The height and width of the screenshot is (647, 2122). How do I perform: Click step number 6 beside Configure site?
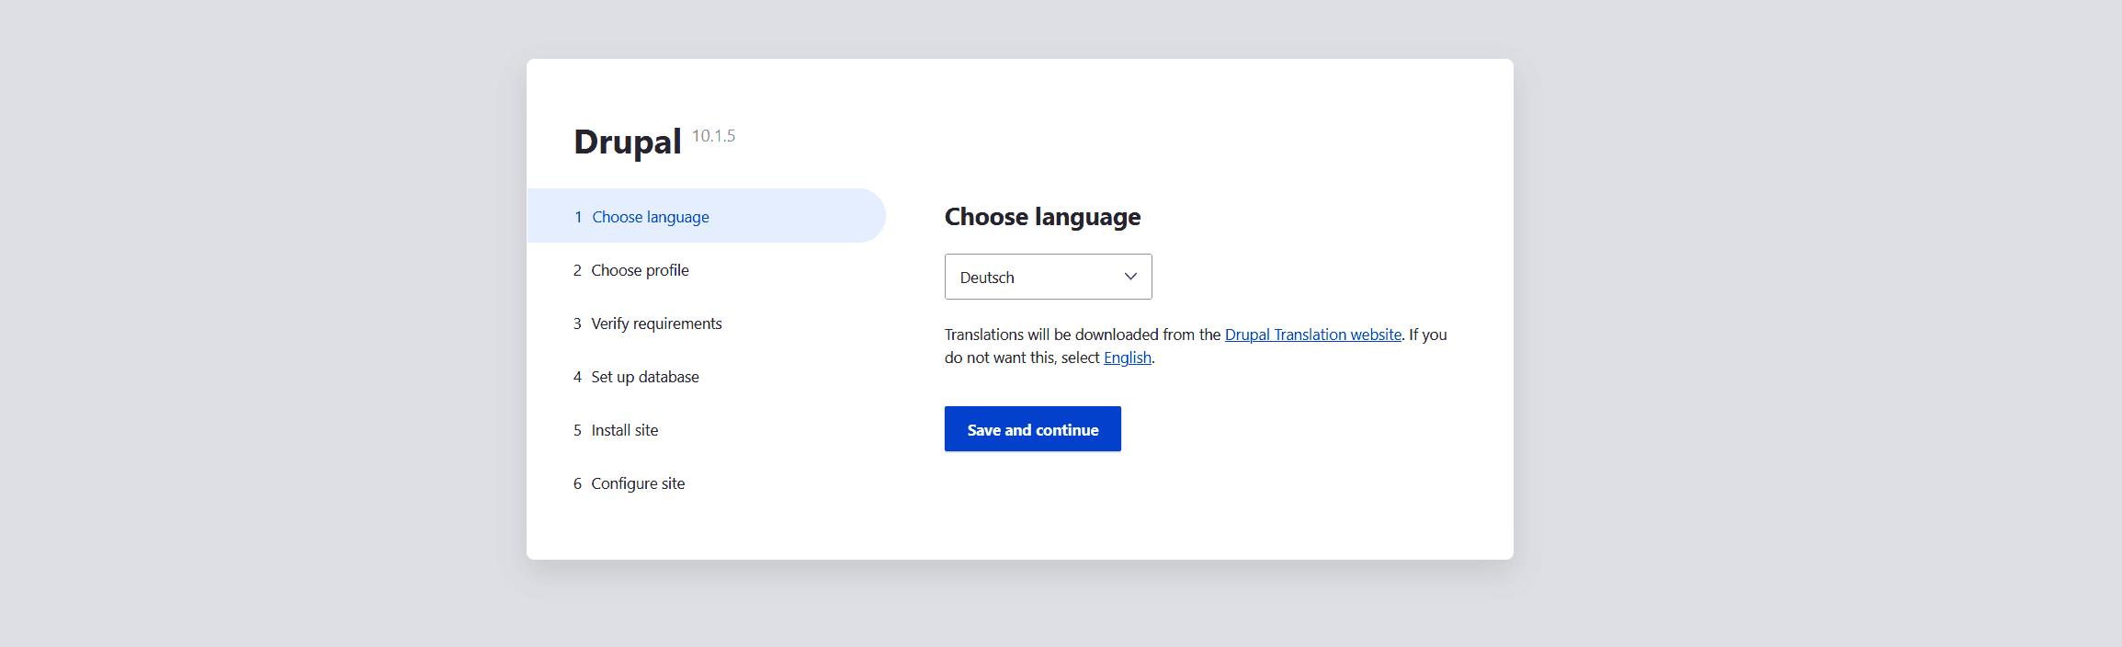(577, 483)
